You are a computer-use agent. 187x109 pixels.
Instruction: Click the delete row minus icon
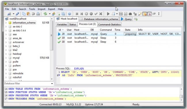pyautogui.click(x=91, y=14)
